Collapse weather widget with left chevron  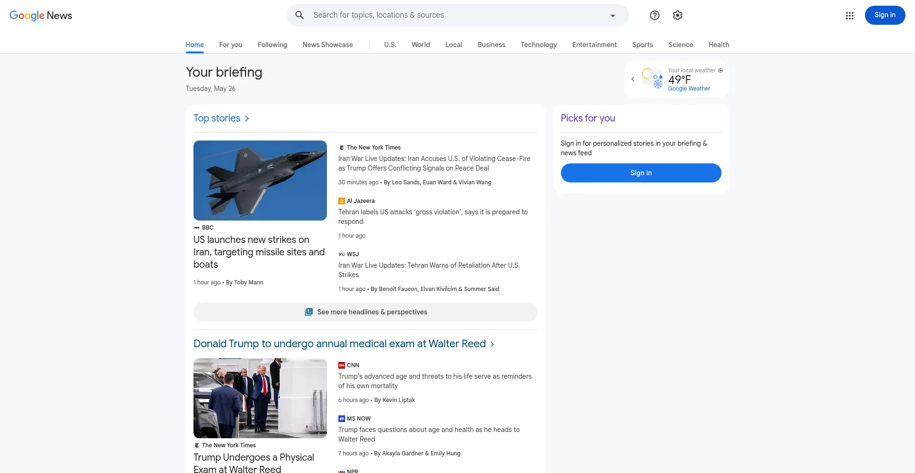(633, 79)
